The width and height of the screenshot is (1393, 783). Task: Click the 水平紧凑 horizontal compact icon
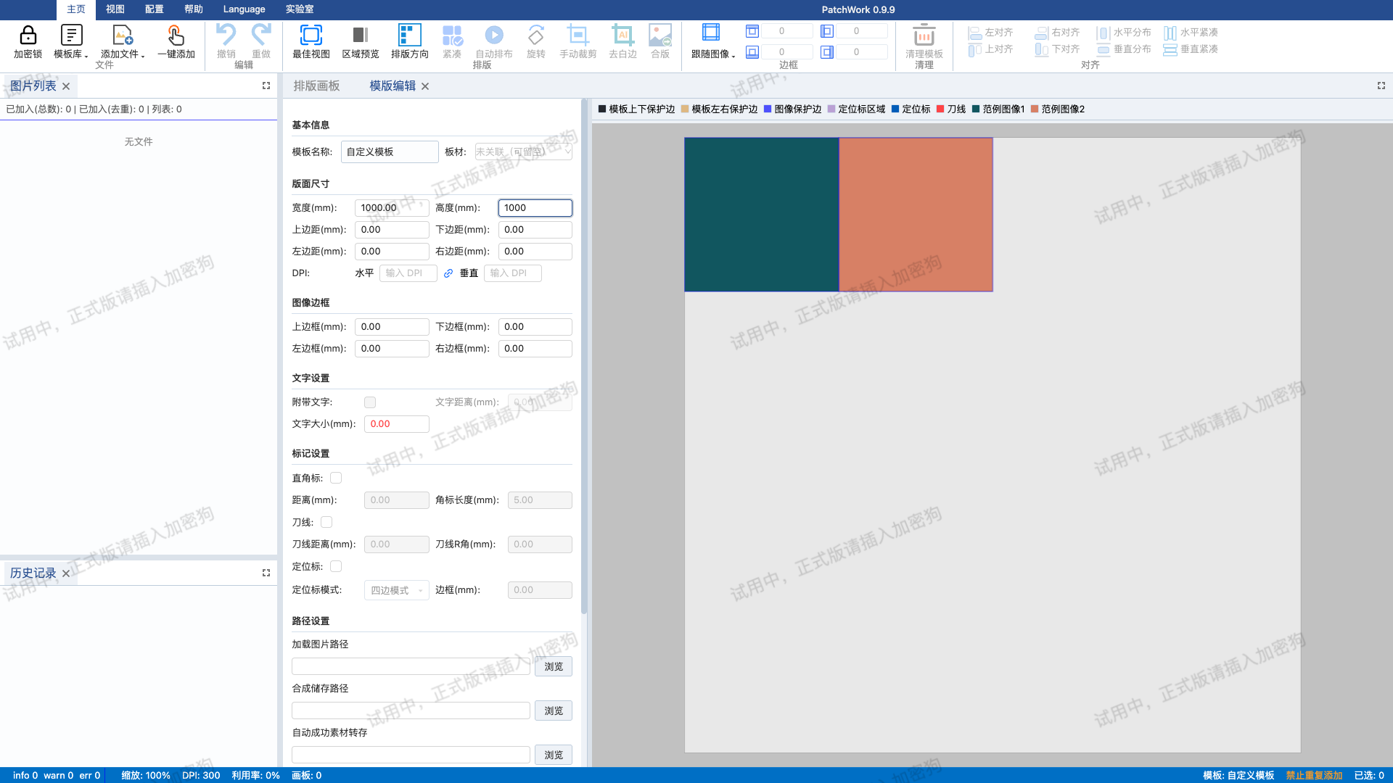click(x=1170, y=33)
